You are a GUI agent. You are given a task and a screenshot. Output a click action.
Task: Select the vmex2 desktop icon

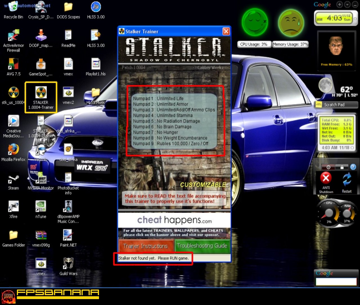pyautogui.click(x=68, y=96)
